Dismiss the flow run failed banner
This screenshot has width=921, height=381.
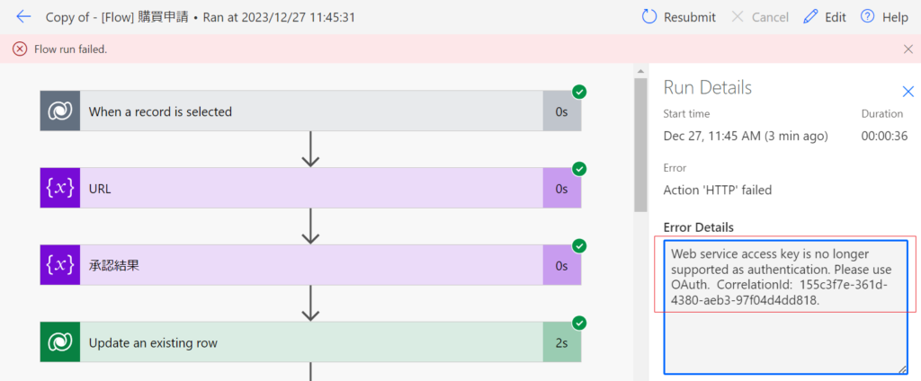tap(908, 49)
